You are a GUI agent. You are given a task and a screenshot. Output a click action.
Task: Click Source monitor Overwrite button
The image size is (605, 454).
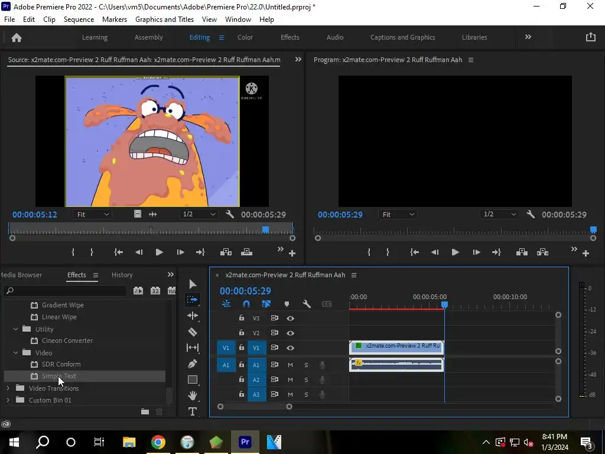click(246, 252)
